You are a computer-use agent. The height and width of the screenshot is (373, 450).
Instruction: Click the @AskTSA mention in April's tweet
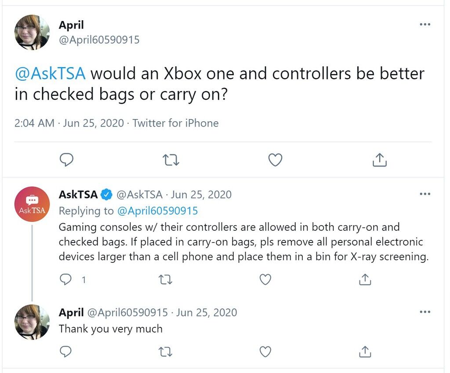pos(50,73)
